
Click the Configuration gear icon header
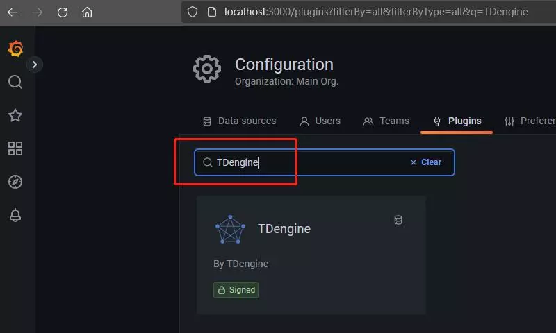tap(207, 69)
